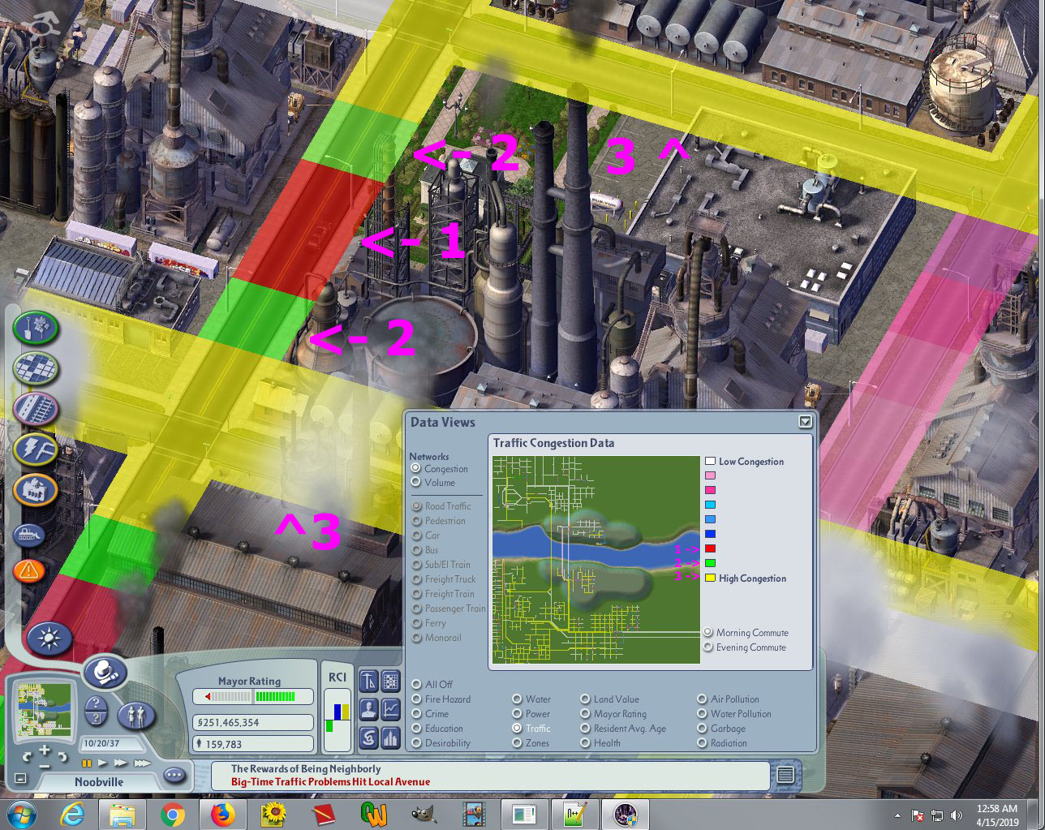
Task: Open the Ordinances advisor panel icon
Action: tap(368, 682)
